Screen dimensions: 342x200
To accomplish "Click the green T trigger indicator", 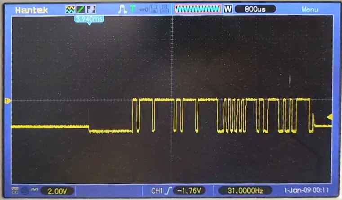I will pyautogui.click(x=133, y=9).
